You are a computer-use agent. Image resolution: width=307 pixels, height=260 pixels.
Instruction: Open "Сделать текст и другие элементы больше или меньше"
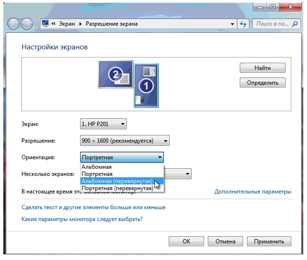(x=93, y=207)
